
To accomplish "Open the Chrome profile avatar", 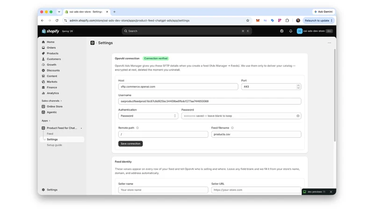I will [298, 21].
